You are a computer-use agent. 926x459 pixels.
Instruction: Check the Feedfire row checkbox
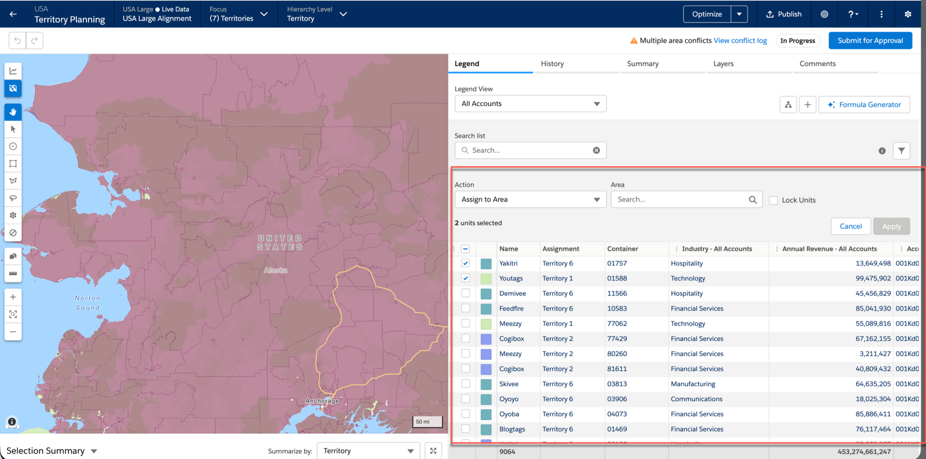tap(465, 308)
